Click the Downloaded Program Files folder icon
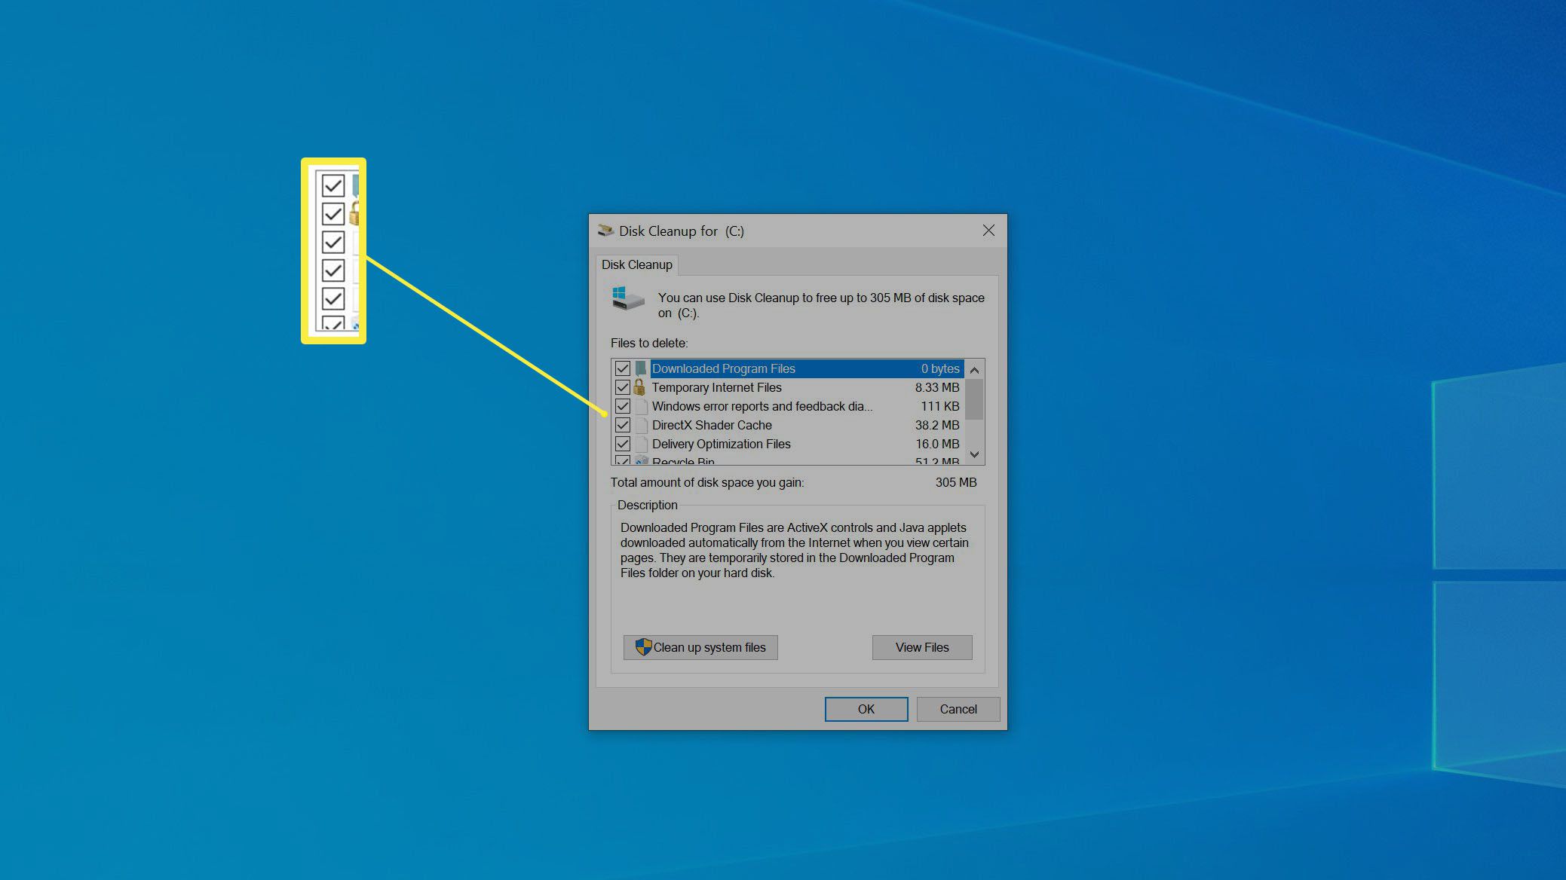Viewport: 1566px width, 880px height. [x=640, y=368]
